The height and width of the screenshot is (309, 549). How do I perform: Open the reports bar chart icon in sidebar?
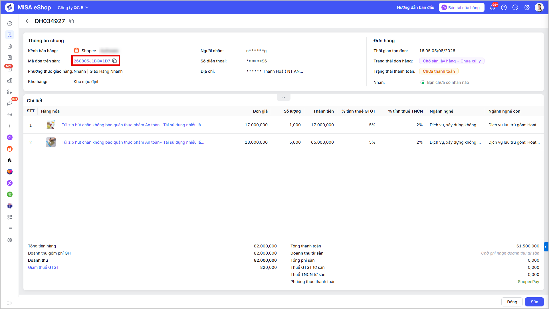(x=10, y=80)
